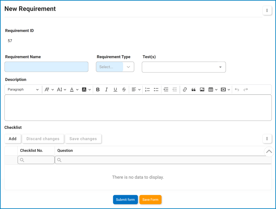The width and height of the screenshot is (276, 209).
Task: Open the three-dot menu next to New Requirement
Action: point(267,10)
